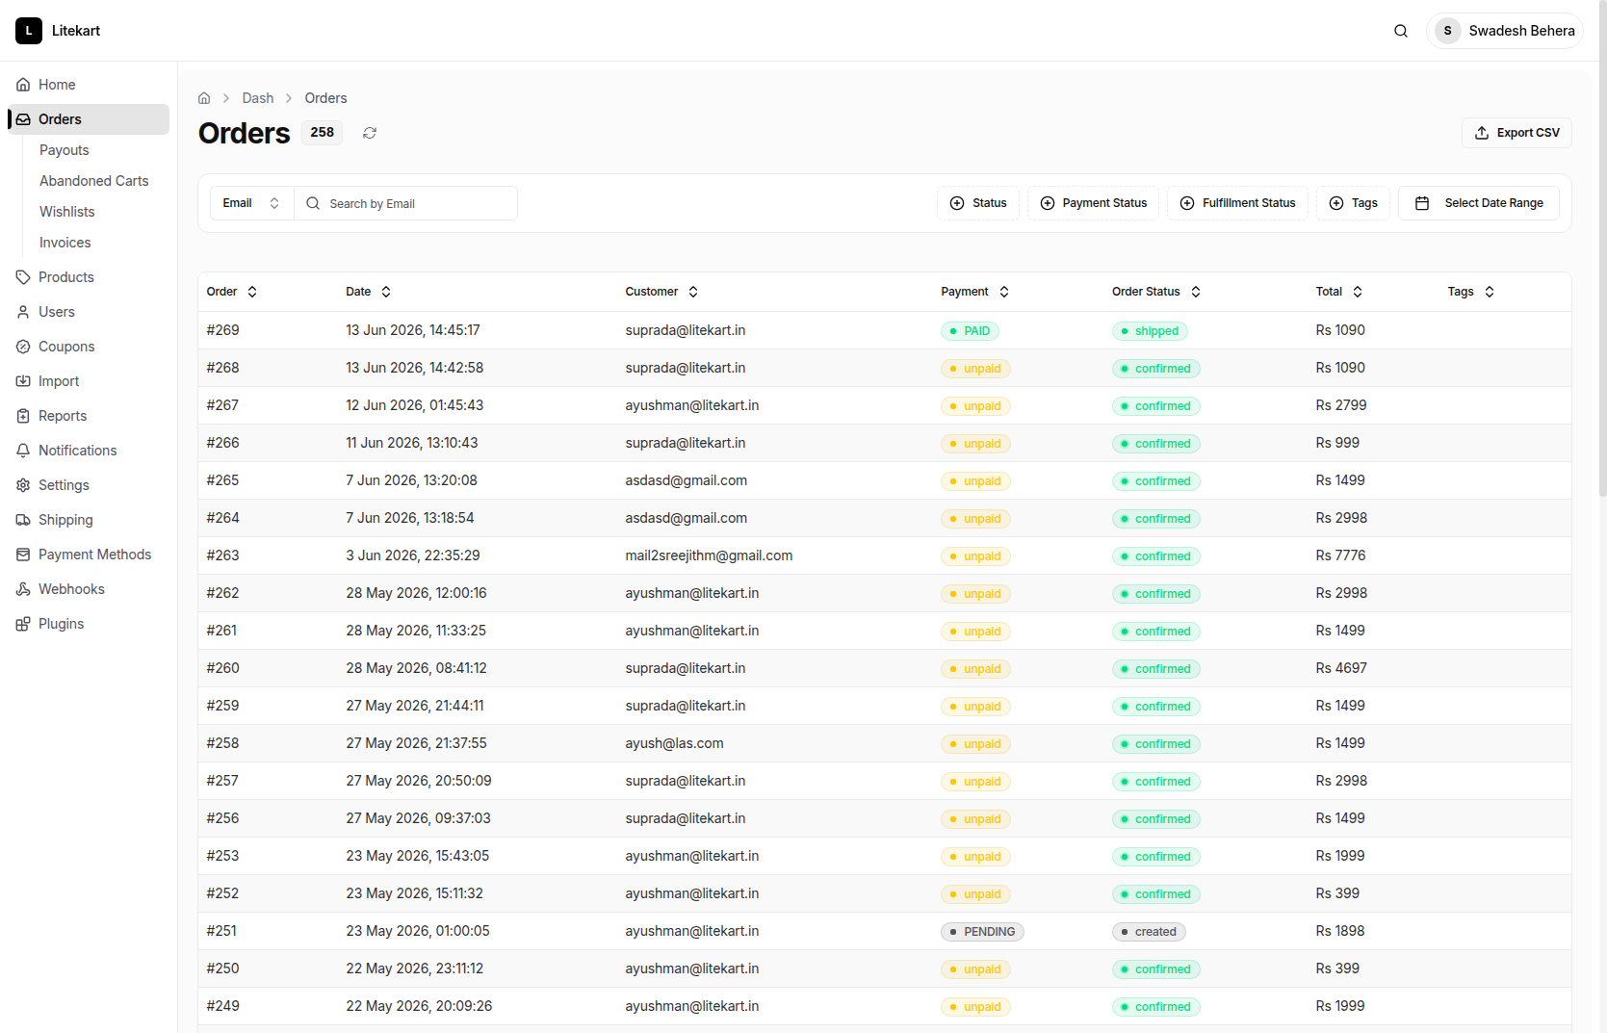Click the Plugins icon in the sidebar
The image size is (1607, 1033).
pos(23,624)
